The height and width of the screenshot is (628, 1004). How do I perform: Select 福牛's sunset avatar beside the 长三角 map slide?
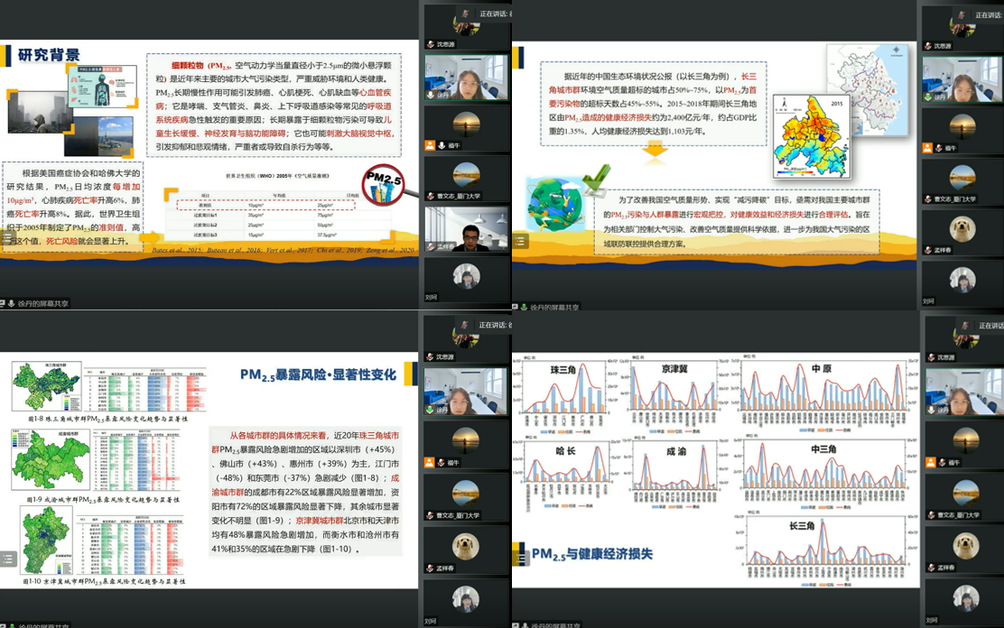pyautogui.click(x=962, y=125)
